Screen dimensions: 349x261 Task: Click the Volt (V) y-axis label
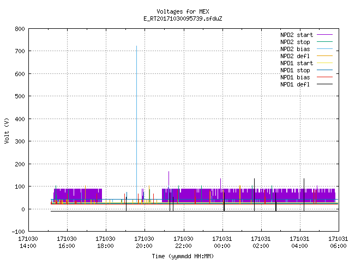pyautogui.click(x=7, y=130)
